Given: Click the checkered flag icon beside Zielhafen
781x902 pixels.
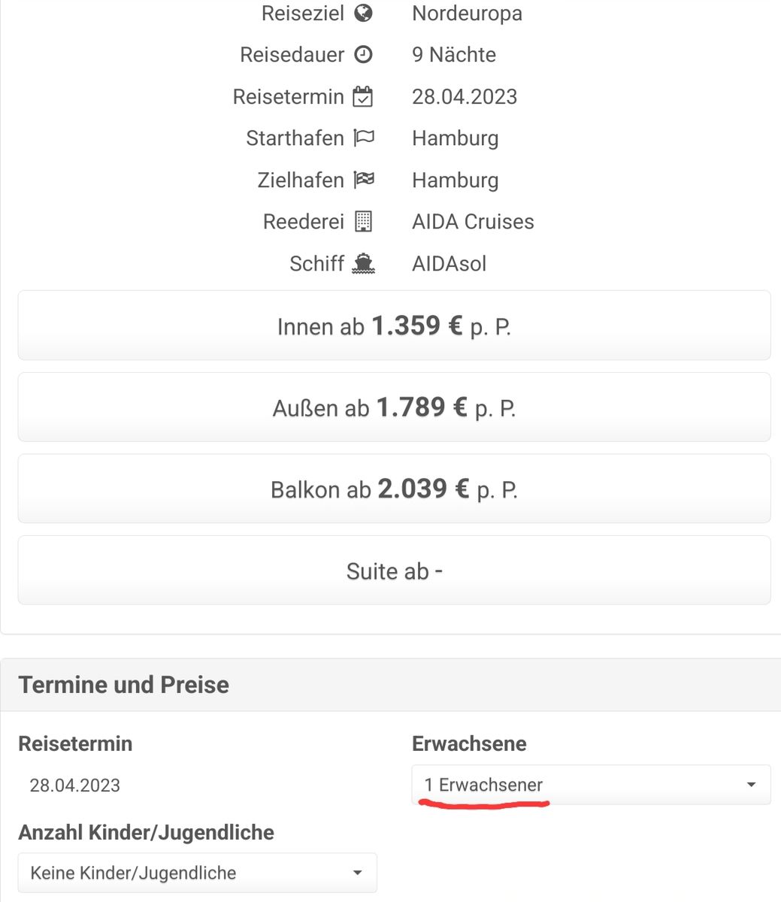Looking at the screenshot, I should click(x=364, y=180).
